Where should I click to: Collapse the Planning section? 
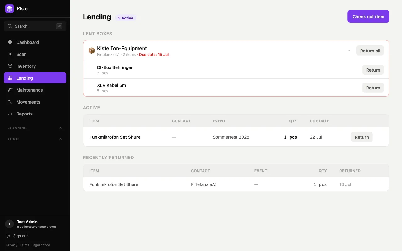click(61, 128)
